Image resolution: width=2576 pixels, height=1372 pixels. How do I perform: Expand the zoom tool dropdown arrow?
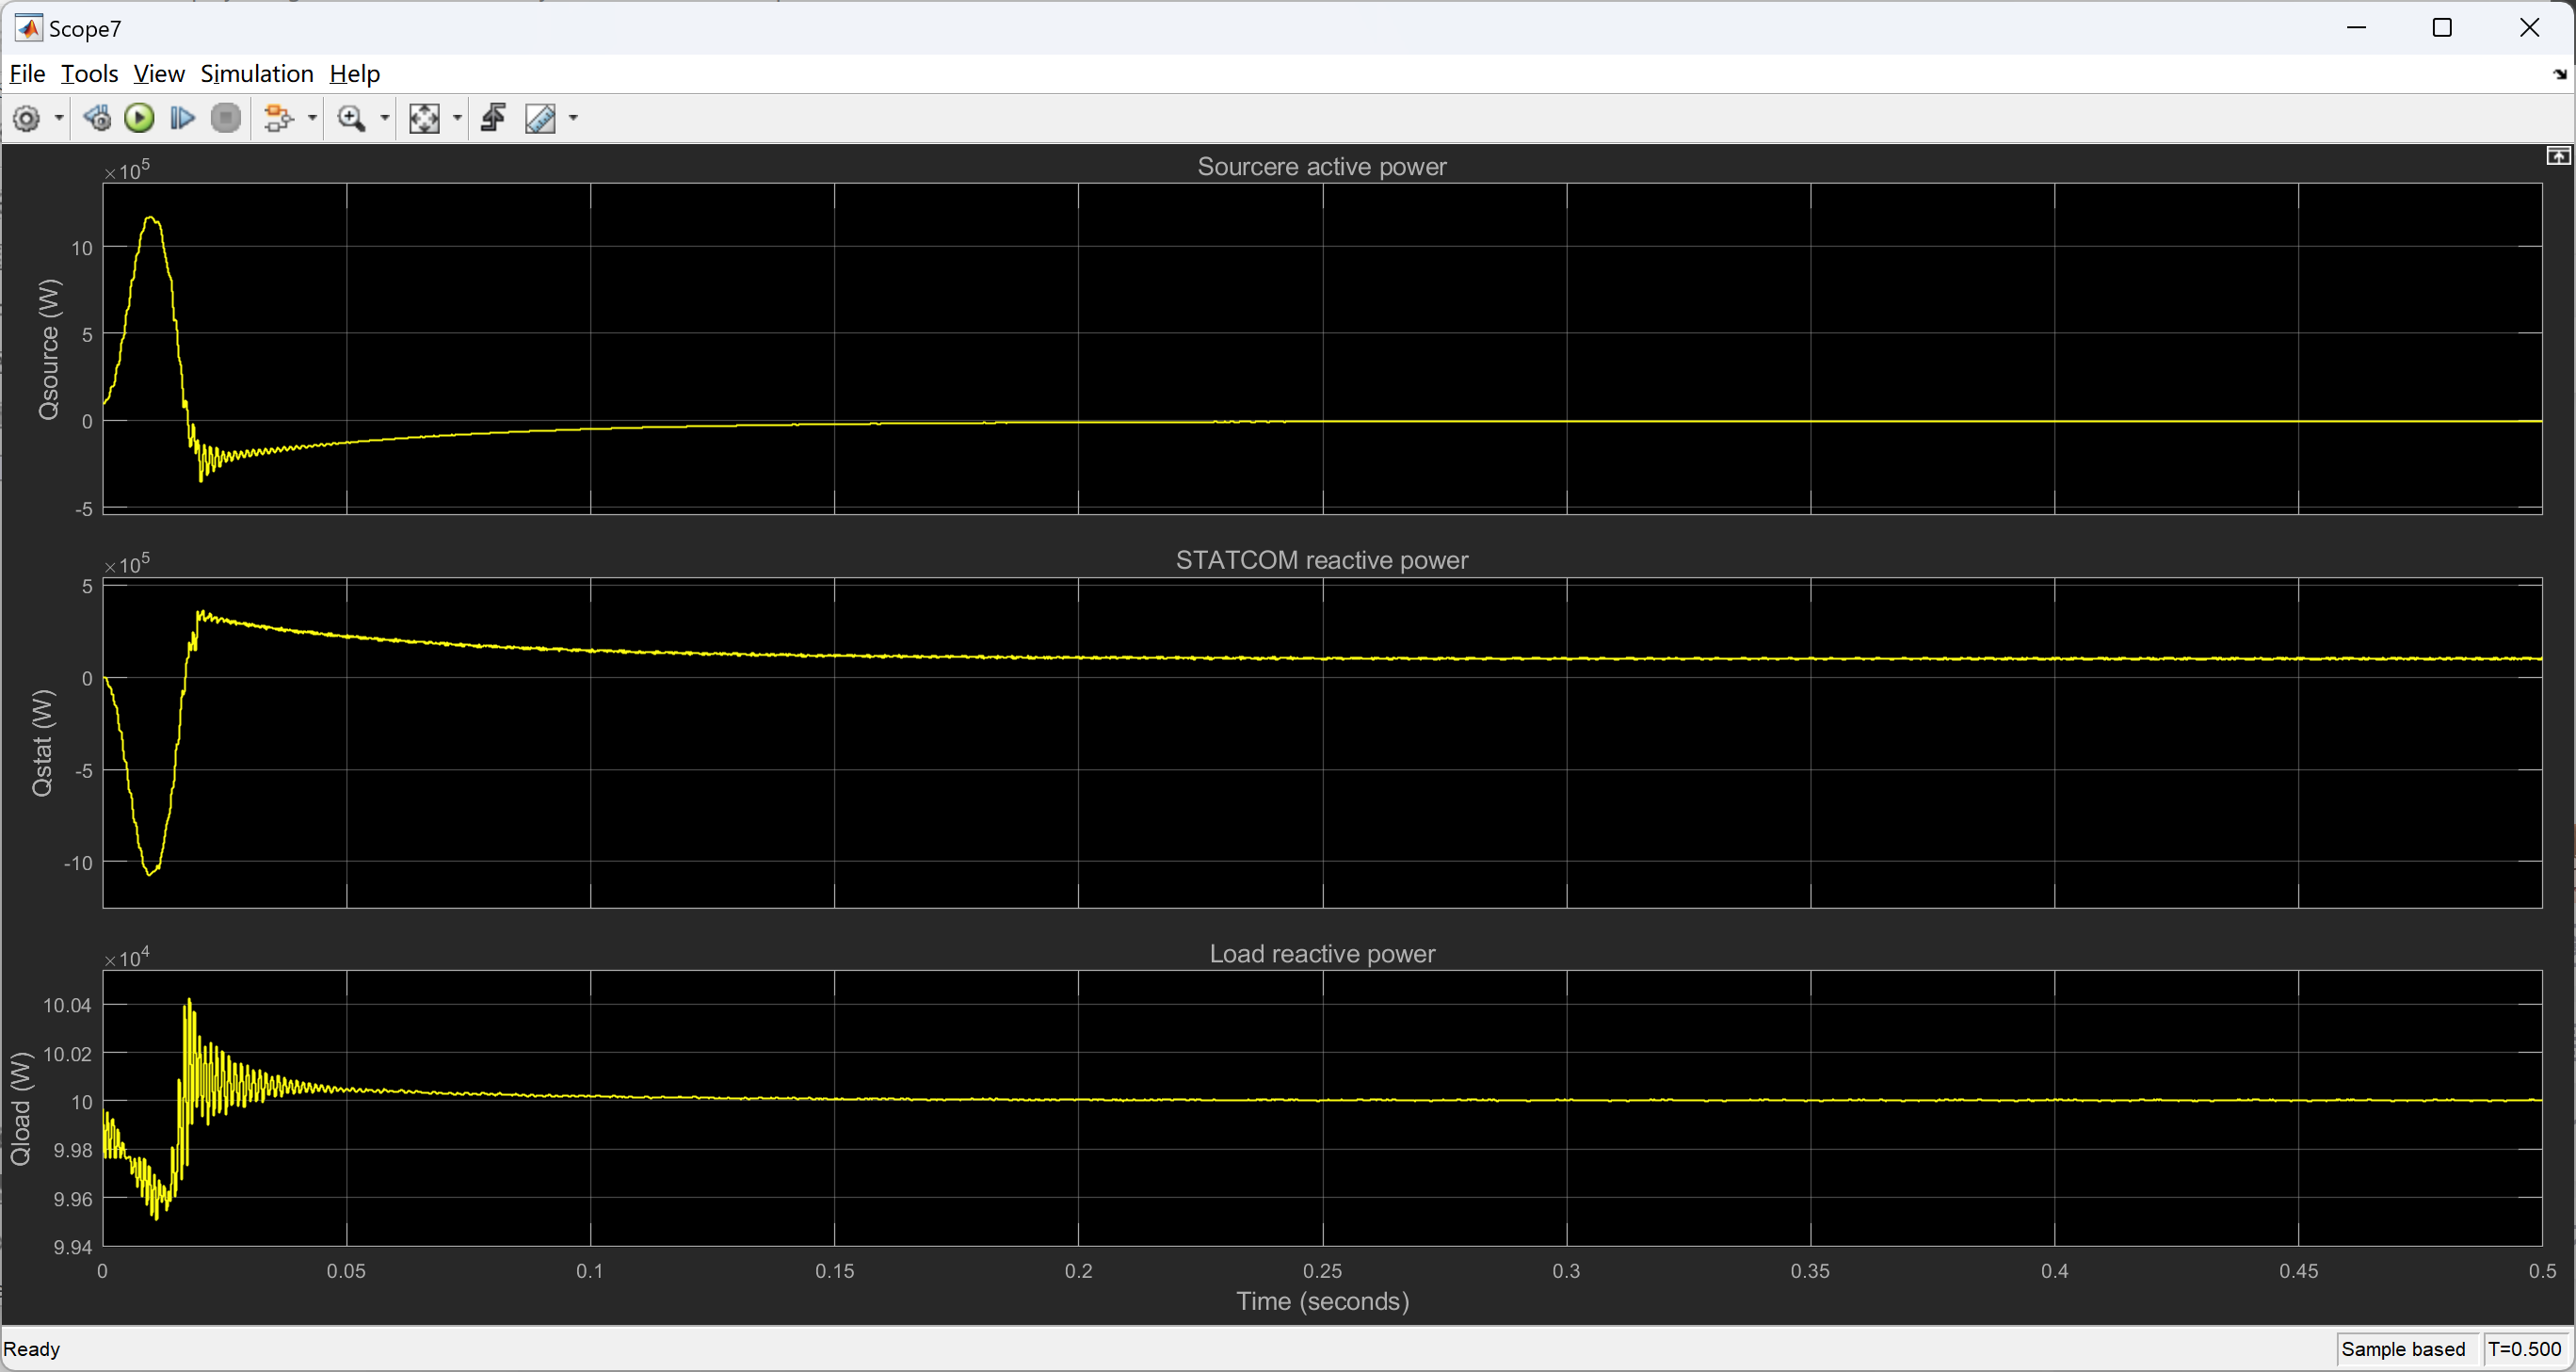[x=385, y=118]
